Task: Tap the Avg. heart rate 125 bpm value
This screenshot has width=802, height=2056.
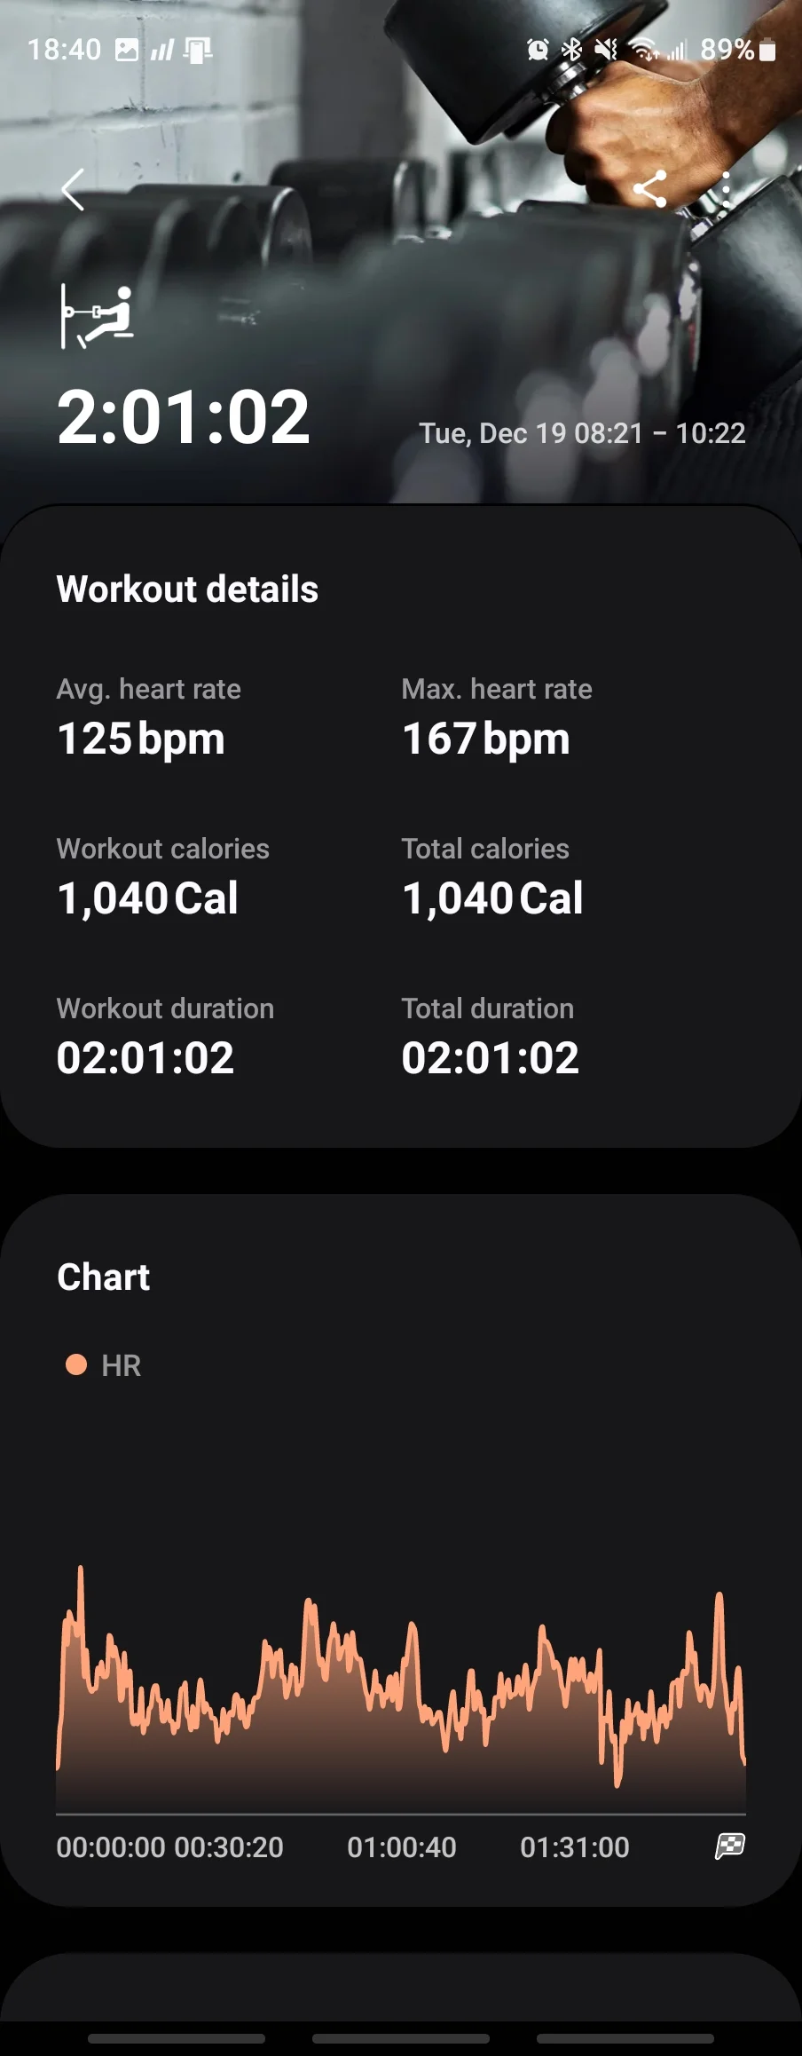Action: [x=141, y=739]
